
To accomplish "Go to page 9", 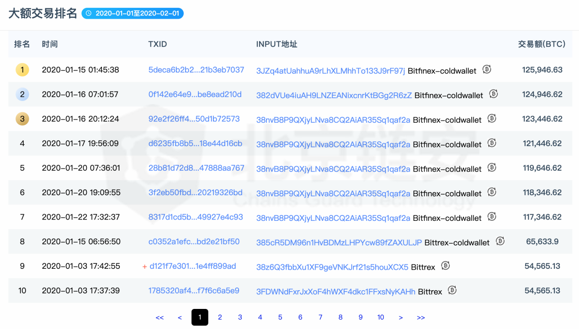I will tap(361, 317).
